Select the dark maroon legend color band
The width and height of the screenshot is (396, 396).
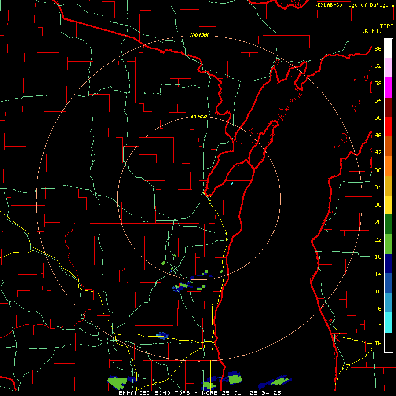pos(389,108)
